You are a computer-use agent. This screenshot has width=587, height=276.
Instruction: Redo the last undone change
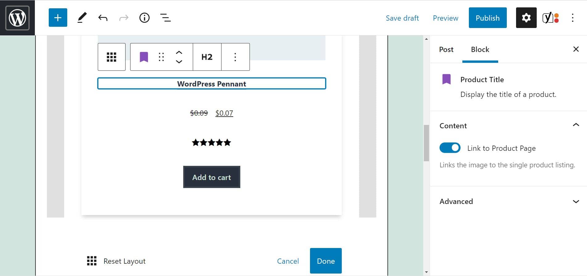(x=124, y=18)
